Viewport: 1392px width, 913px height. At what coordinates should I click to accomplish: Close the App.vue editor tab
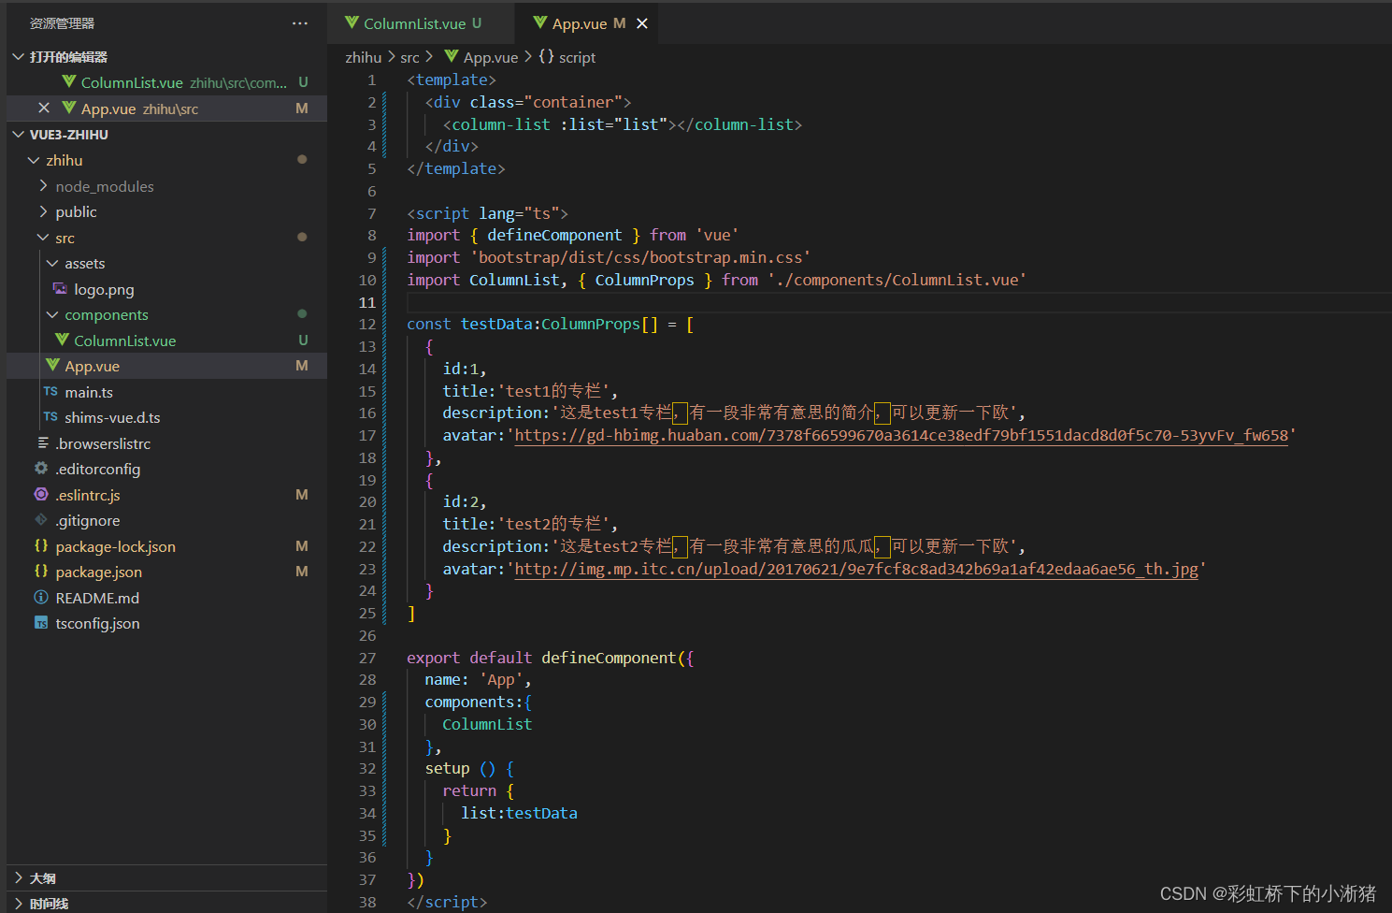(642, 23)
